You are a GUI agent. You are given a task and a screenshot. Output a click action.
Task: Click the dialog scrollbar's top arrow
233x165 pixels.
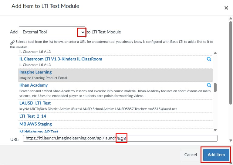click(x=231, y=19)
